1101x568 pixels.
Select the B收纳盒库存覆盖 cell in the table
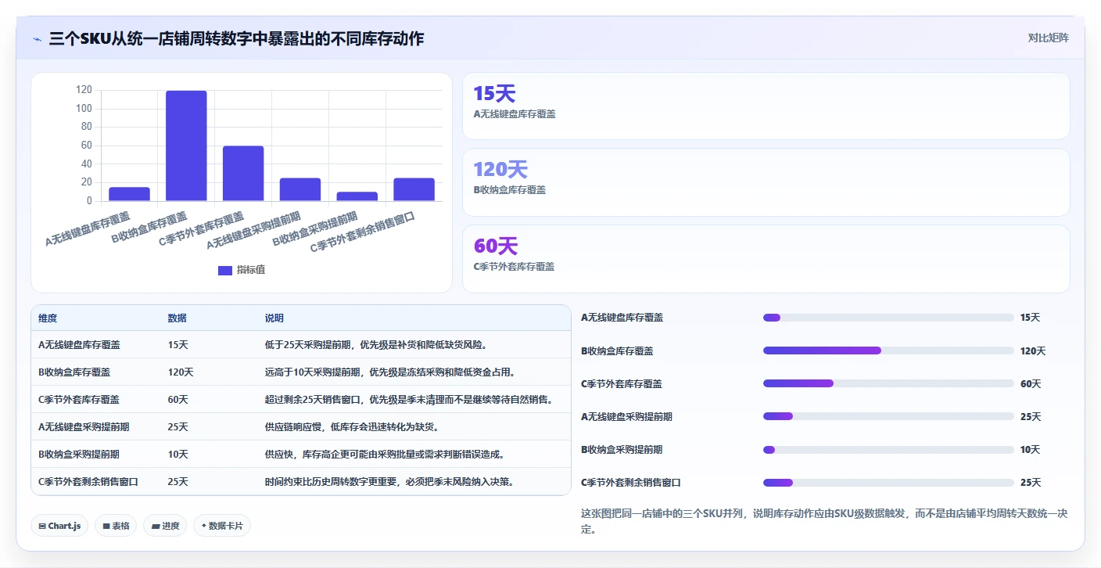tap(74, 372)
